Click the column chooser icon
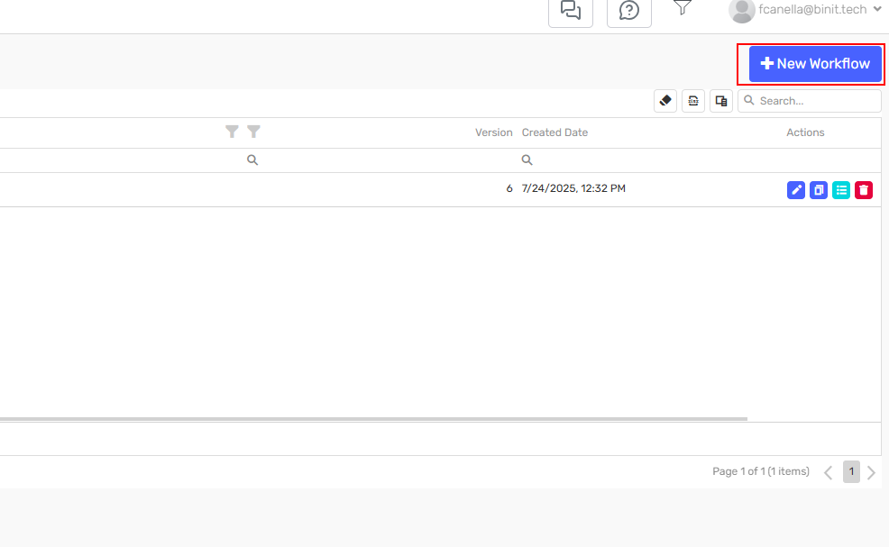The height and width of the screenshot is (547, 889). point(720,100)
